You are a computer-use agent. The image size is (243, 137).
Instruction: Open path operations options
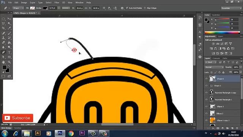click(x=104, y=8)
